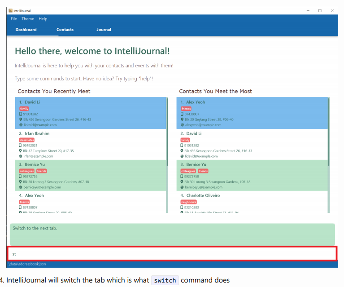
Task: Switch to the Journal tab
Action: (104, 30)
